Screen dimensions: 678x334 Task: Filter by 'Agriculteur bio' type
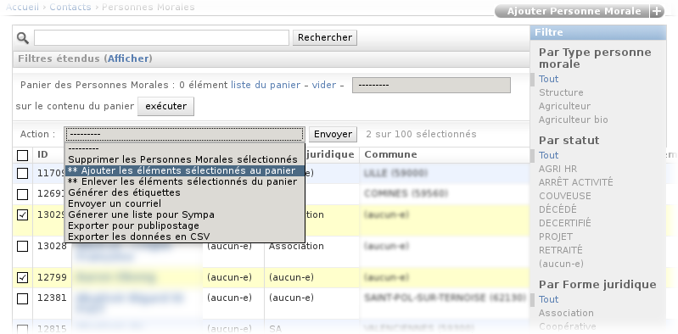(574, 120)
